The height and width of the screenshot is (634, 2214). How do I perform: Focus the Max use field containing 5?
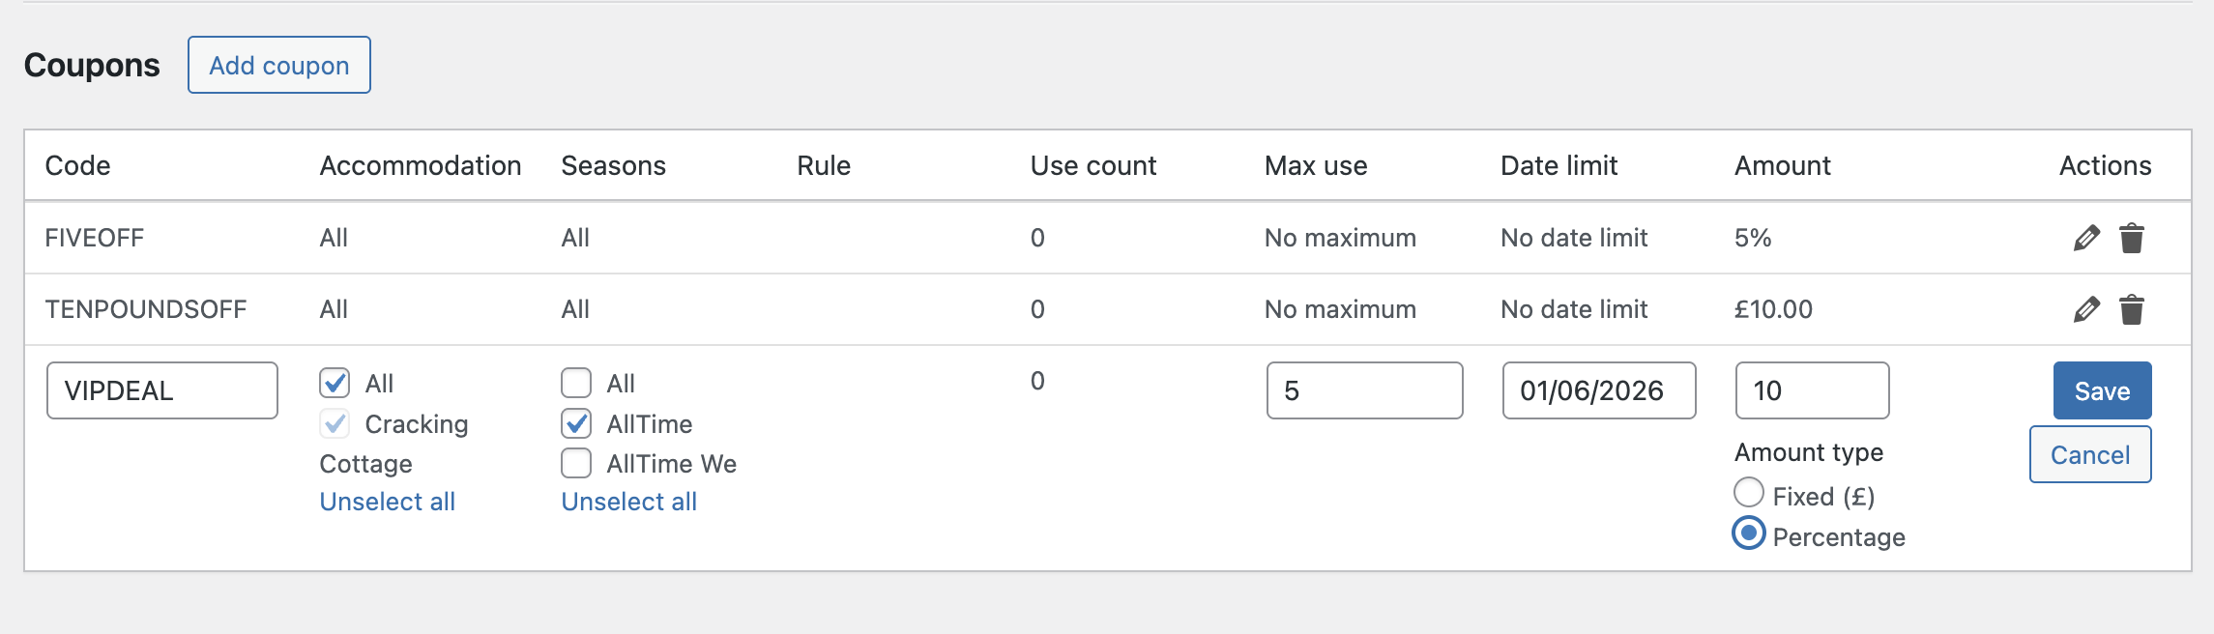(x=1364, y=390)
